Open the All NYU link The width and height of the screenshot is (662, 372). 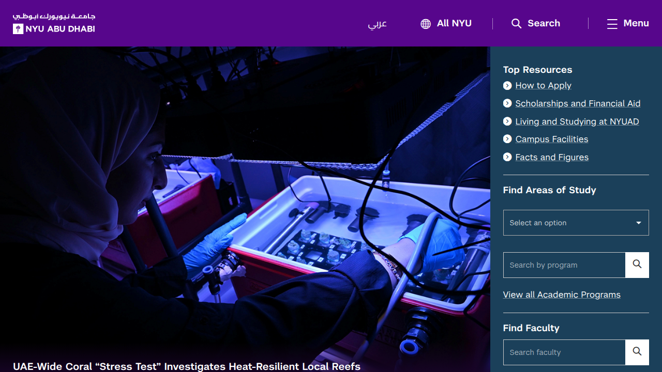pyautogui.click(x=454, y=23)
